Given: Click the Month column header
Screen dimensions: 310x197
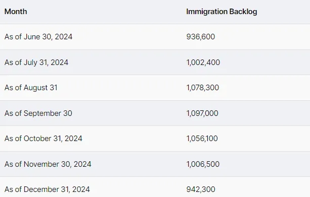Looking at the screenshot, I should click(x=16, y=12).
